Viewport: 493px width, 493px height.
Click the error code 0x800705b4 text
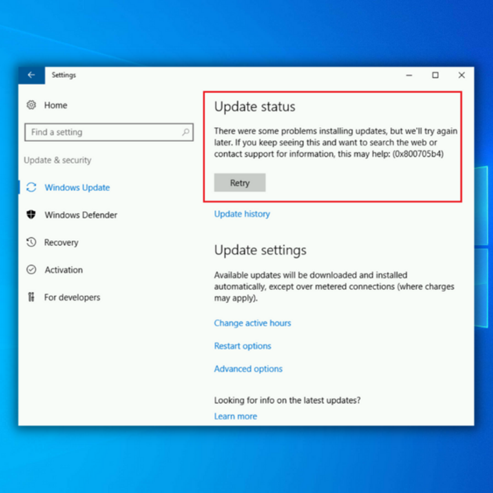coord(418,154)
